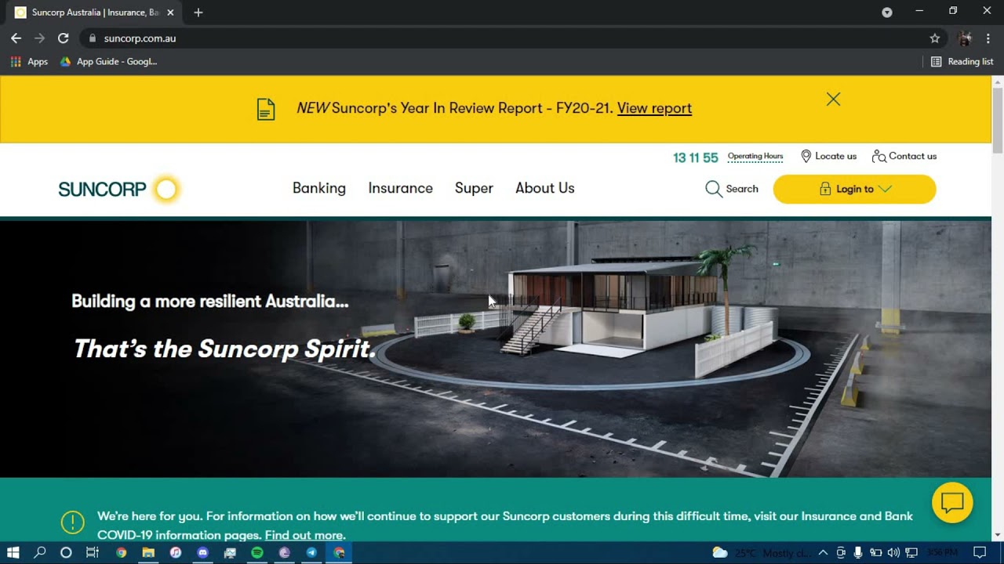The height and width of the screenshot is (564, 1004).
Task: Expand the Login to dropdown
Action: (x=854, y=189)
